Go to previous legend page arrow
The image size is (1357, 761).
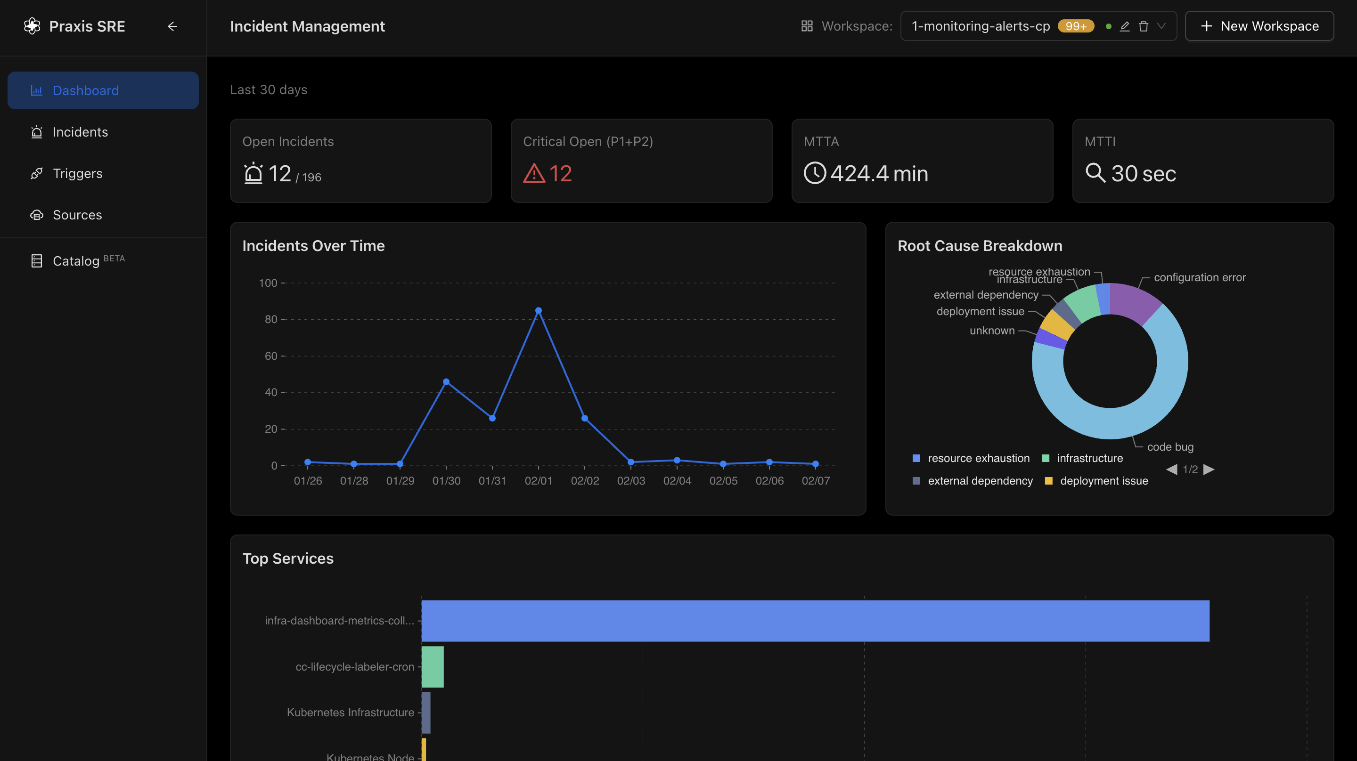[x=1171, y=469]
